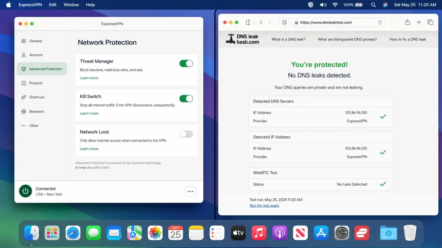Toggle the Threat Manager switch

pyautogui.click(x=186, y=64)
